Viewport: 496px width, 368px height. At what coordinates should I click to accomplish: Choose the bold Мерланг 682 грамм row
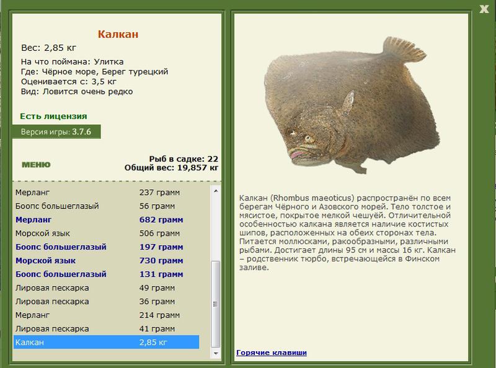click(x=105, y=220)
